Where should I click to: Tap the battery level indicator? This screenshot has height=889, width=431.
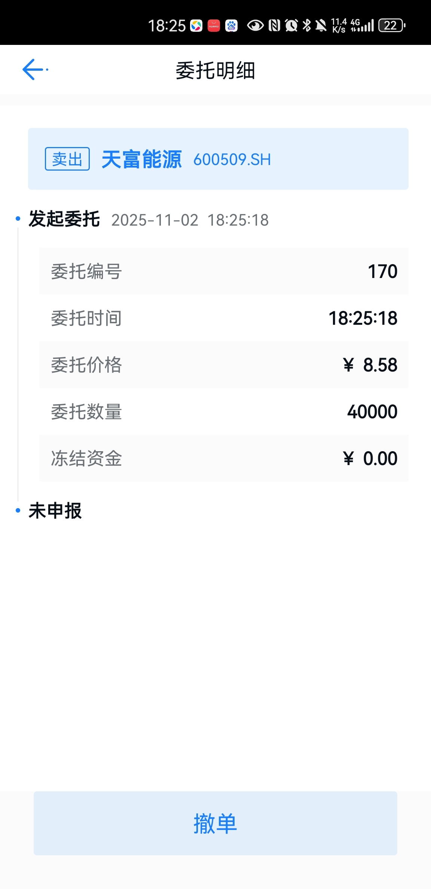click(x=392, y=25)
